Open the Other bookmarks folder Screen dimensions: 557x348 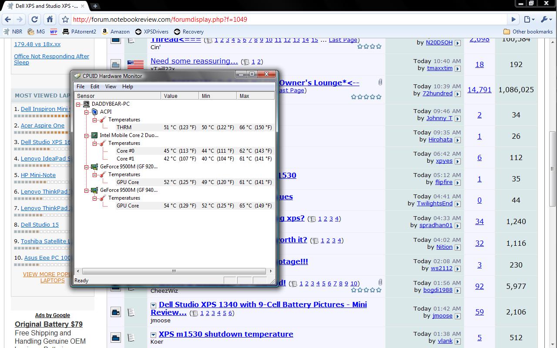click(x=528, y=31)
